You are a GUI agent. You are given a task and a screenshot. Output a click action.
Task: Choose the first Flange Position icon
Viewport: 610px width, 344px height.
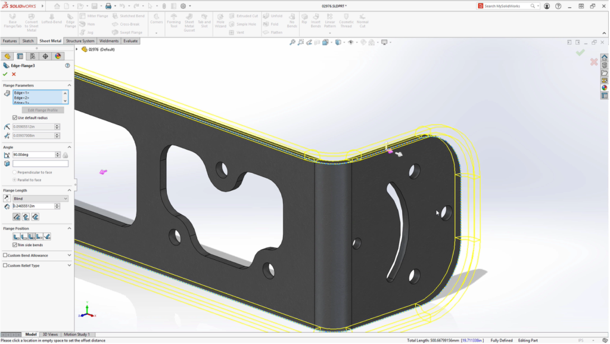[x=16, y=237]
